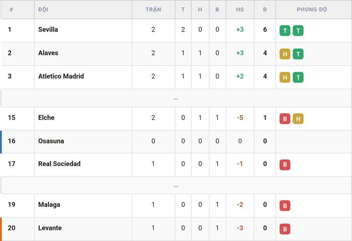Click Alaves' yellow H form badge
This screenshot has height=241, width=352.
click(x=285, y=54)
